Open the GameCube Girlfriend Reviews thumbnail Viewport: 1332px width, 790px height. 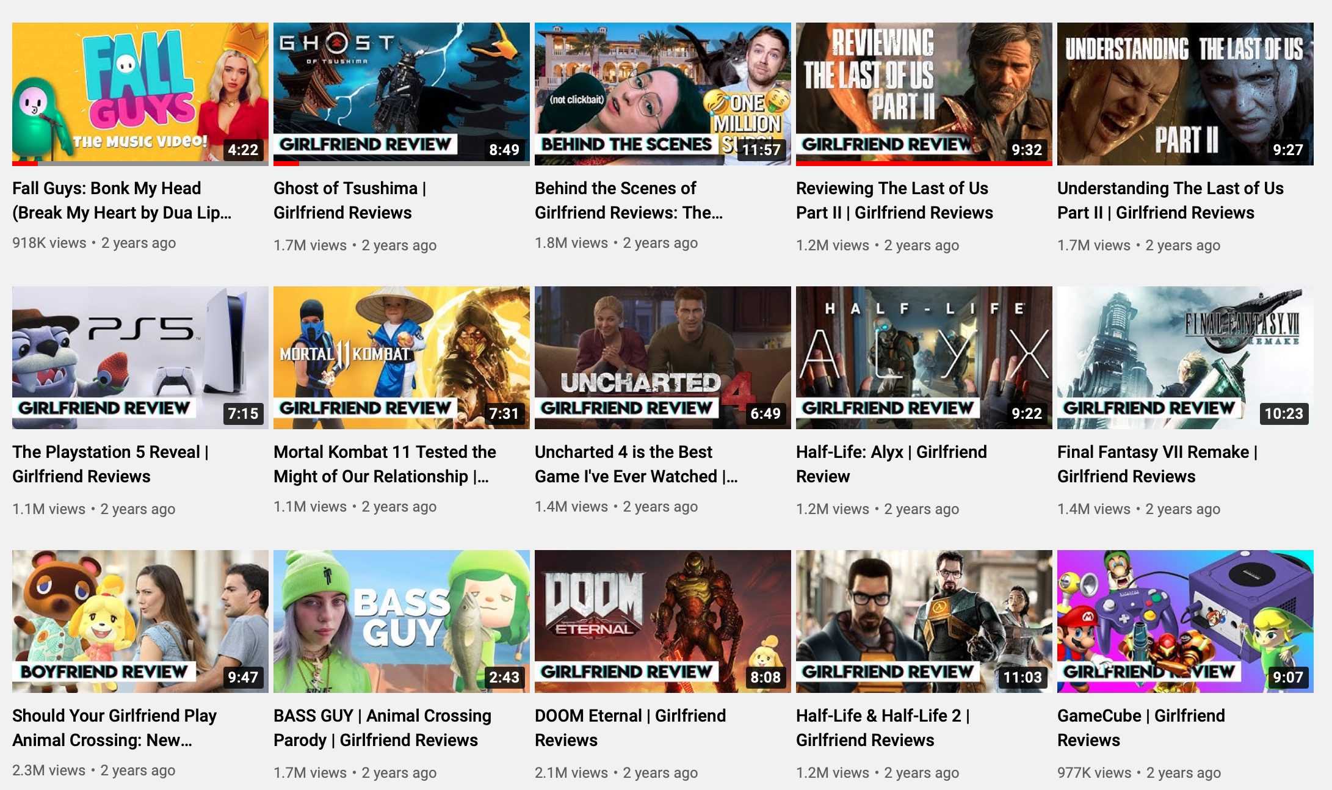[1185, 621]
